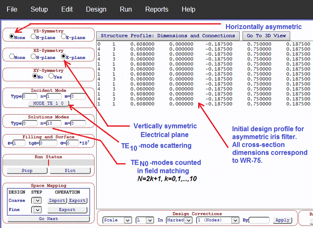Select None under XZ-Symmetry
This screenshot has height=228, width=313.
pyautogui.click(x=12, y=57)
